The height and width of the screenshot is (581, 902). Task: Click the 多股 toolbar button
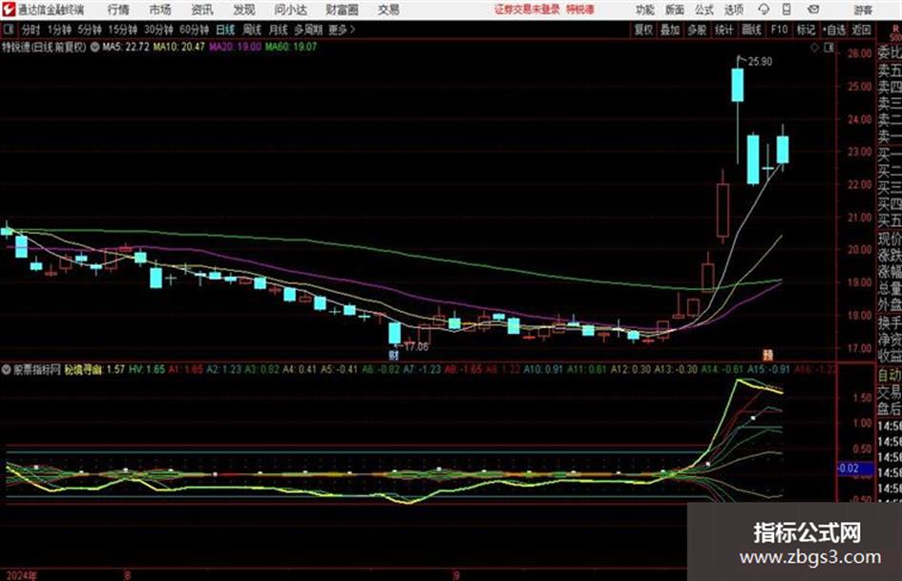(x=697, y=30)
